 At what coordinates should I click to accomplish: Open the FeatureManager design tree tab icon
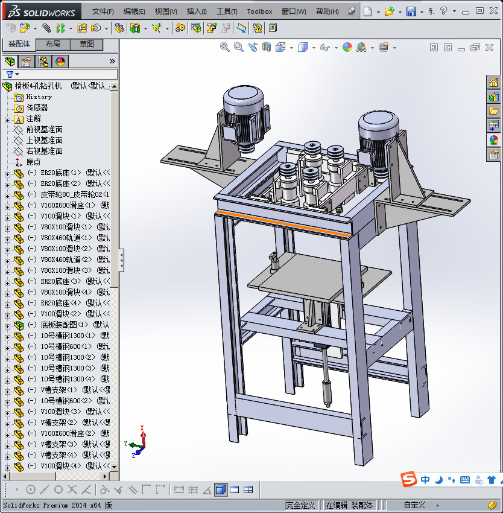coord(10,62)
